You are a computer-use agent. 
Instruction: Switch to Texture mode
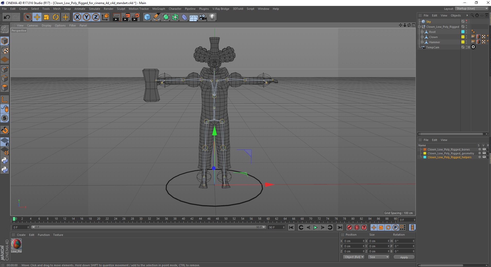pos(5,50)
